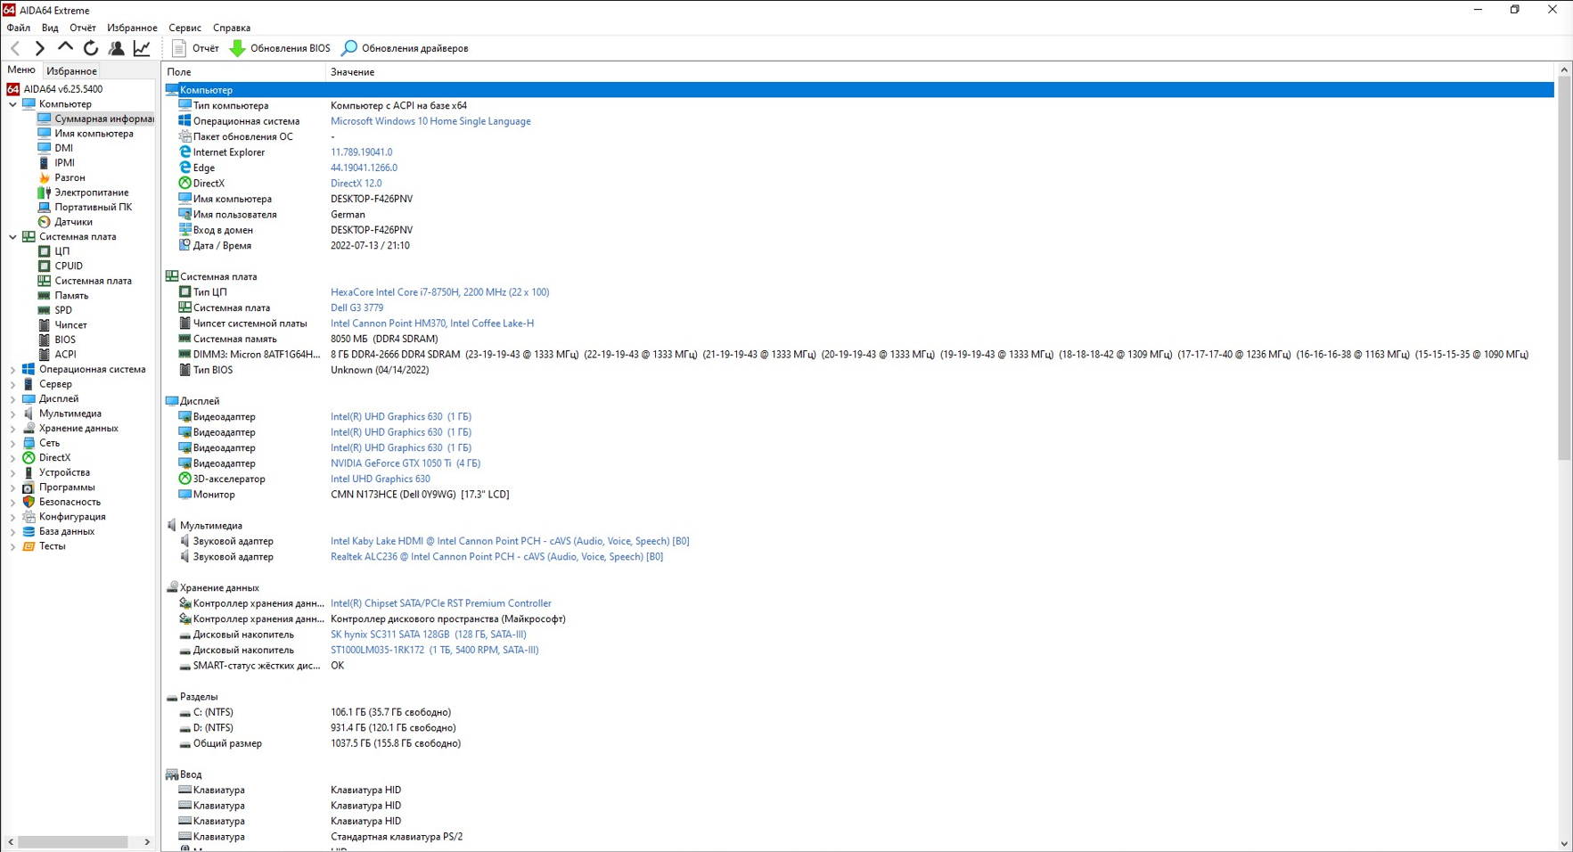Expand the Безопасность tree node
The image size is (1573, 852).
point(12,502)
